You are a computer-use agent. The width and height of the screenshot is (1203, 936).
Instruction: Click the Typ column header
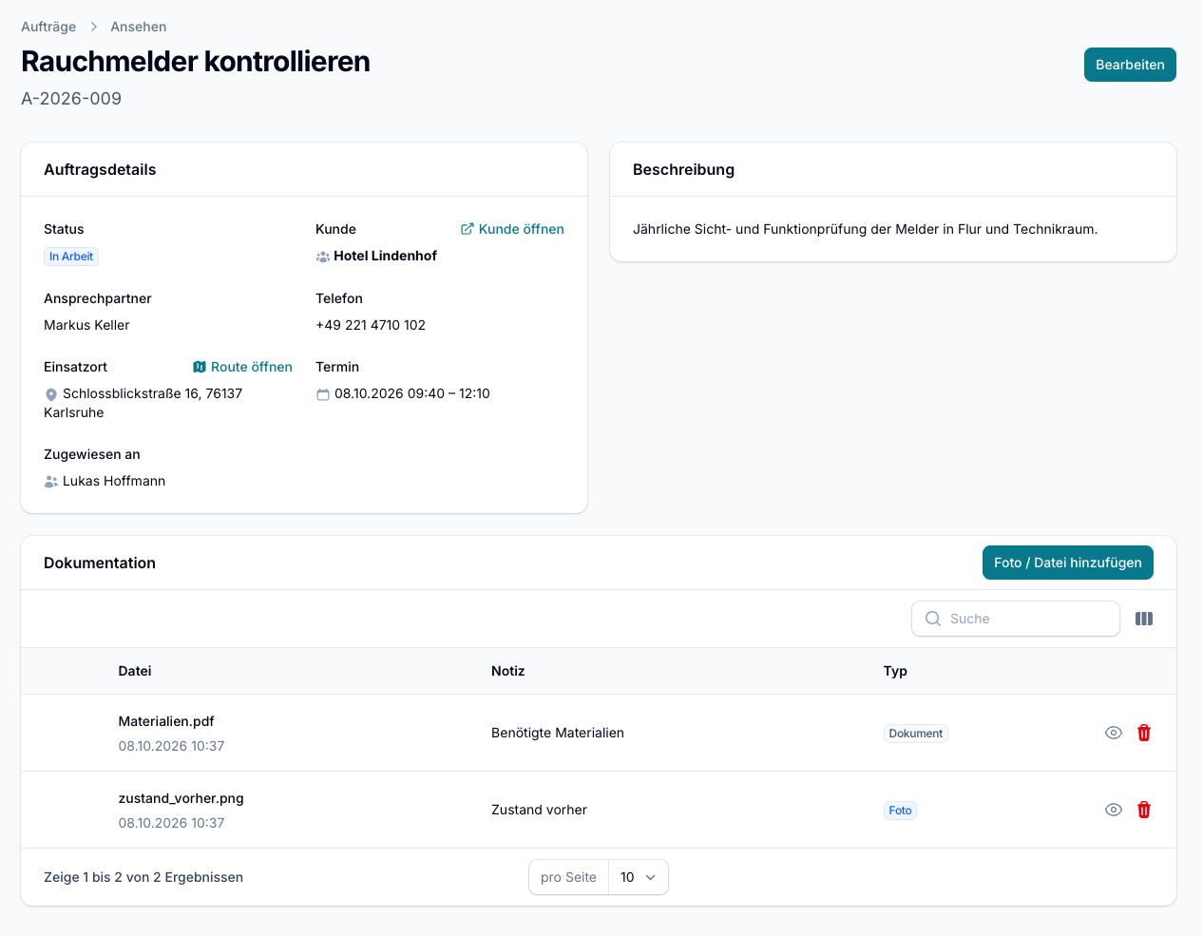pos(895,671)
